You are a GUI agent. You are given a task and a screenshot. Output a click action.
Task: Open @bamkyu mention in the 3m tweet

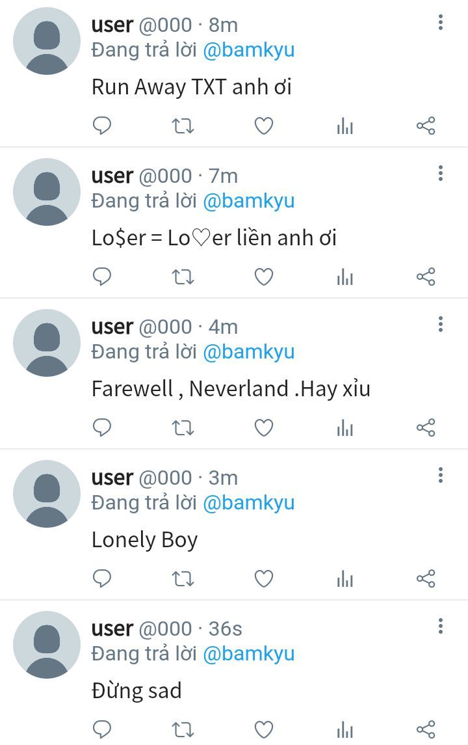[249, 503]
